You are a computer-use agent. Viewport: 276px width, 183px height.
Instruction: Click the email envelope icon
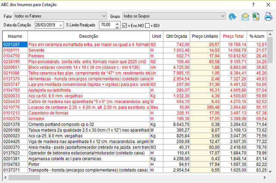(x=245, y=17)
